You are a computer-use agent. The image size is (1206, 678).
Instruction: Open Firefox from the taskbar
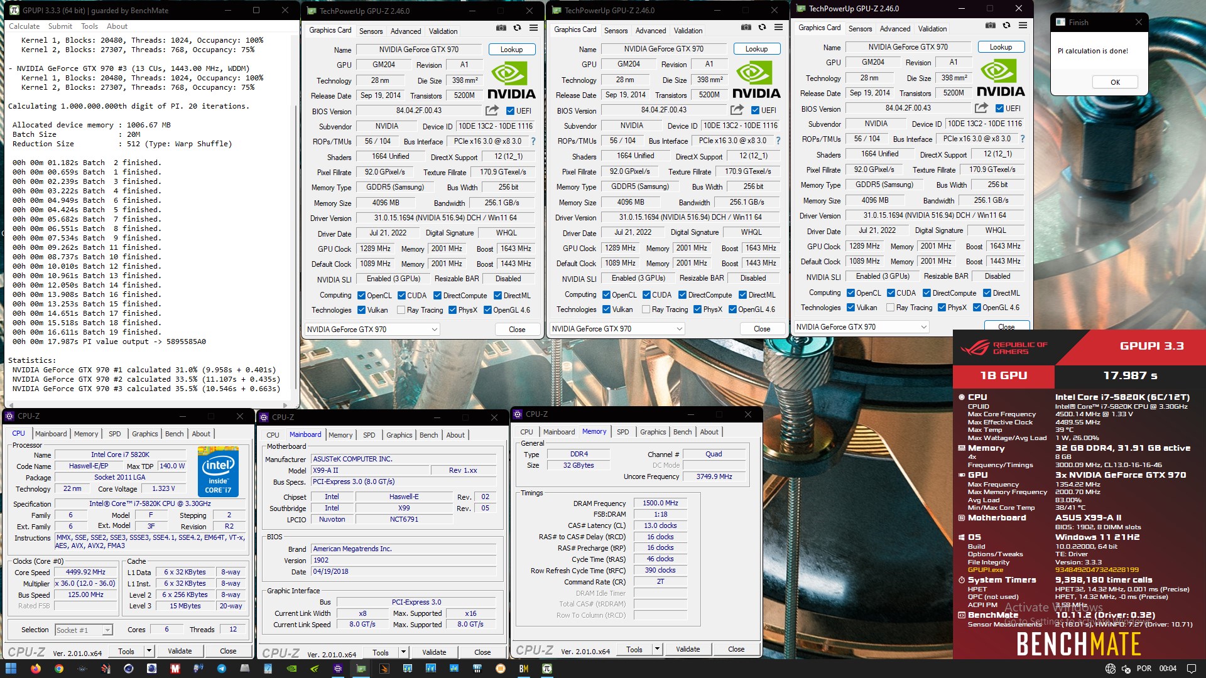[x=35, y=669]
